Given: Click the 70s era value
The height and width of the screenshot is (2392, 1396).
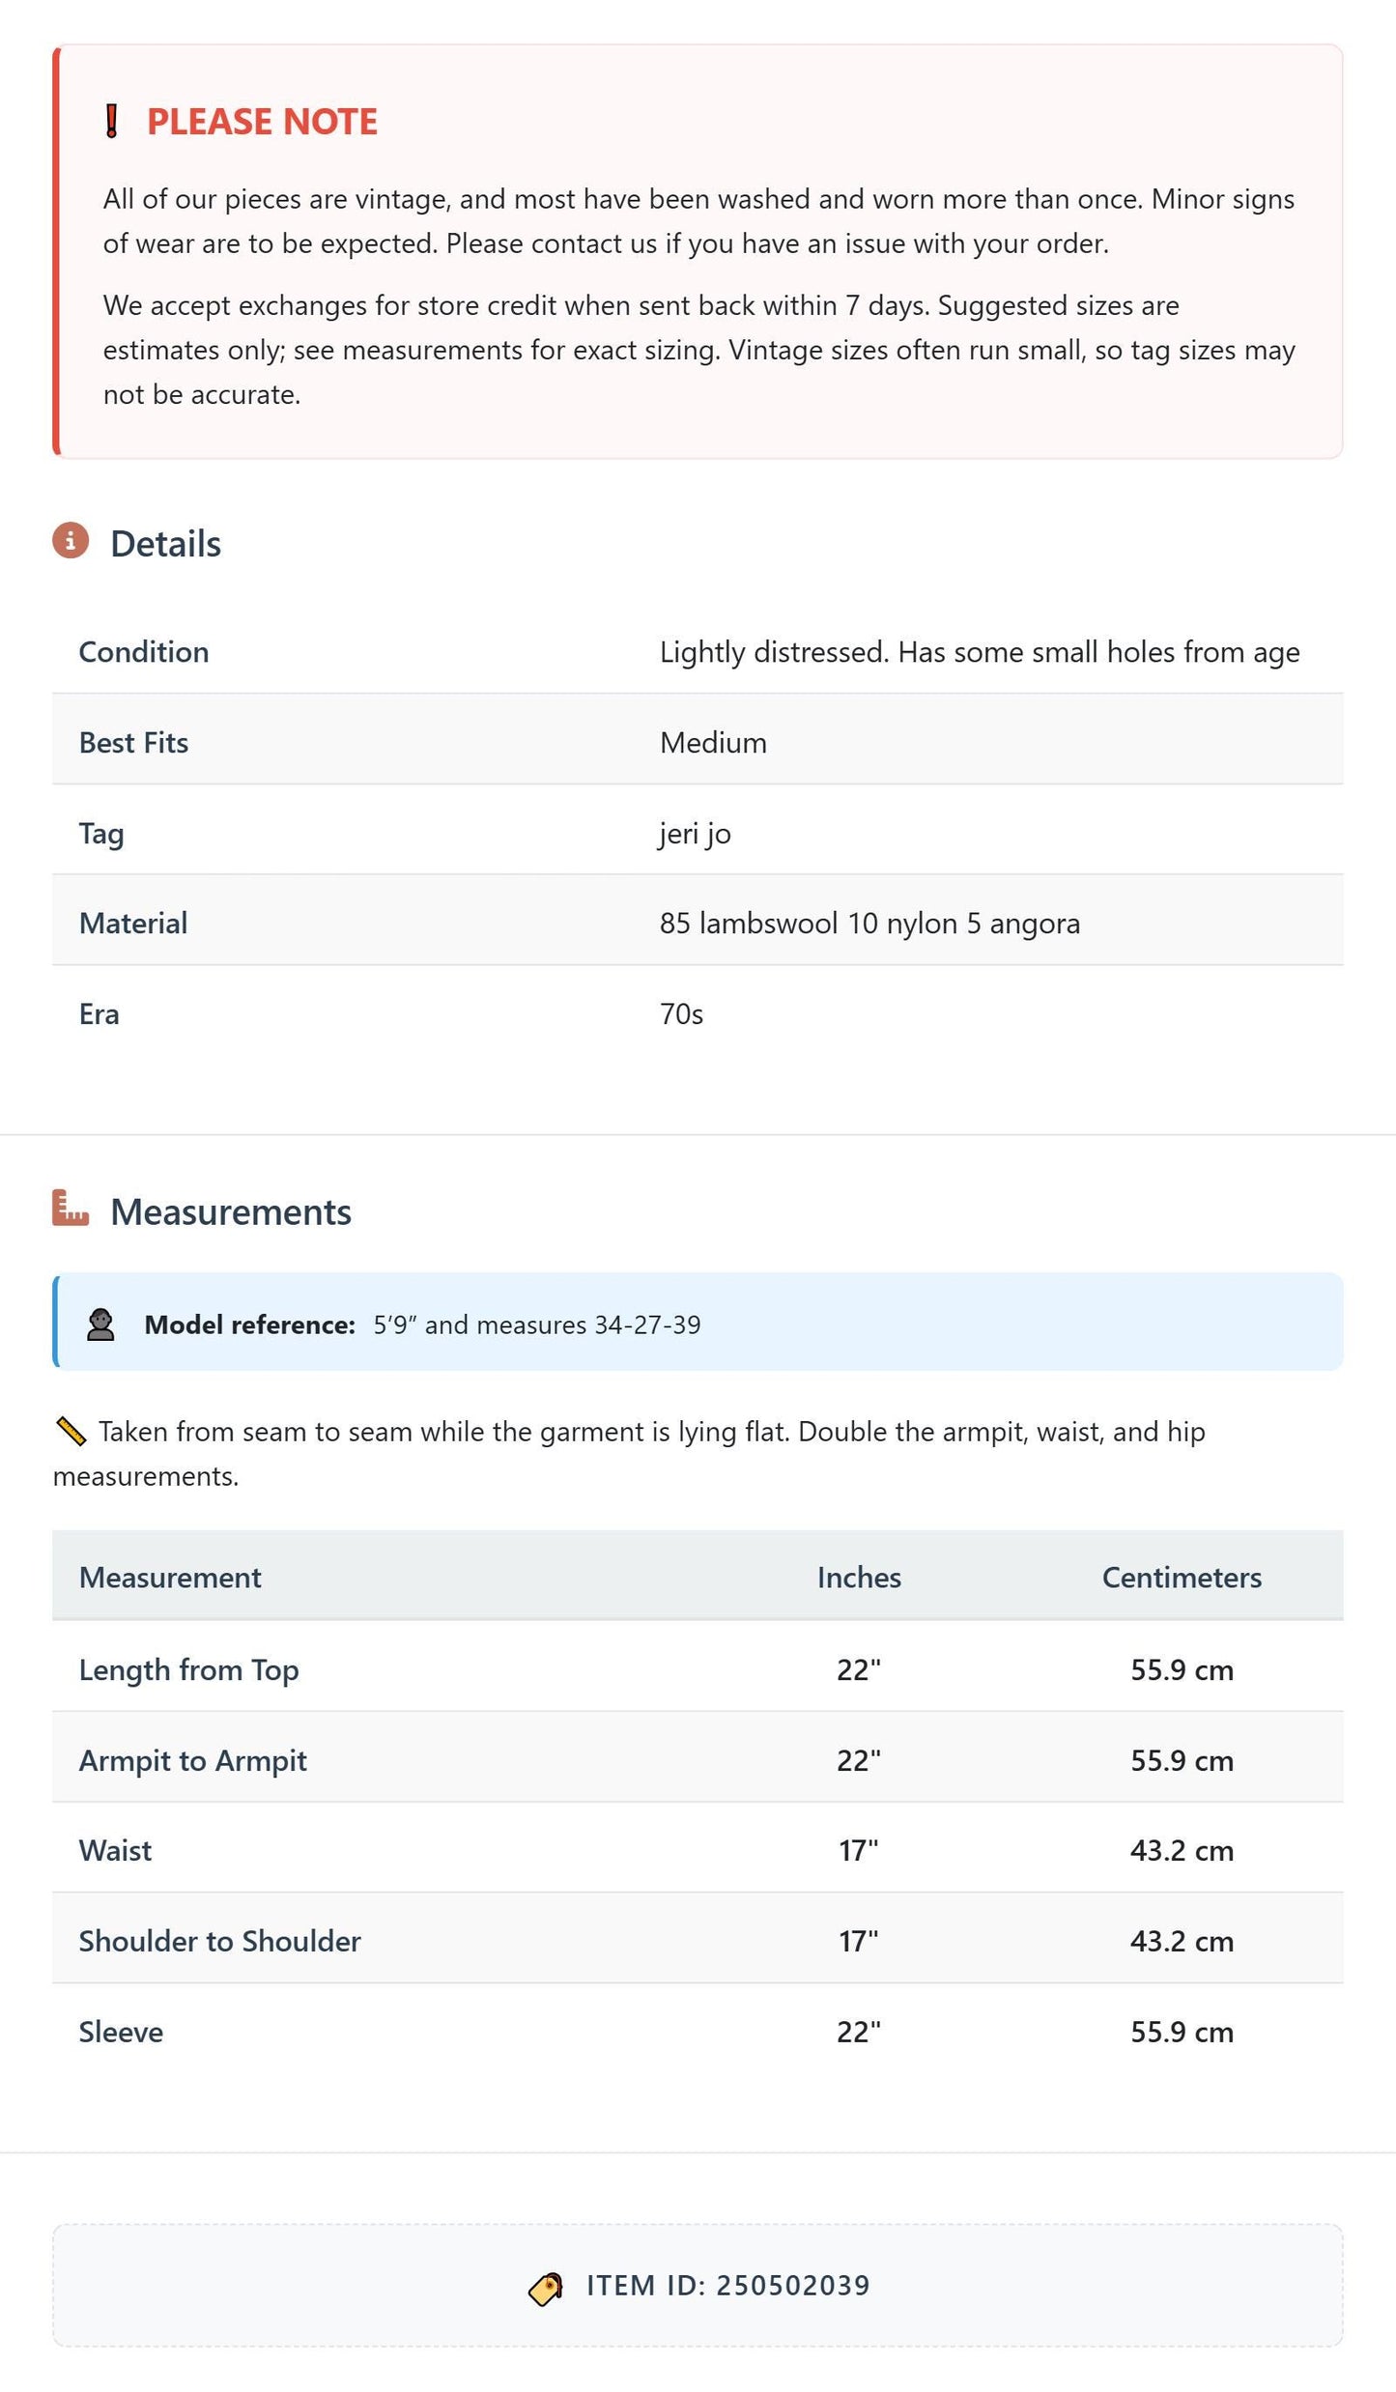Looking at the screenshot, I should 681,1014.
